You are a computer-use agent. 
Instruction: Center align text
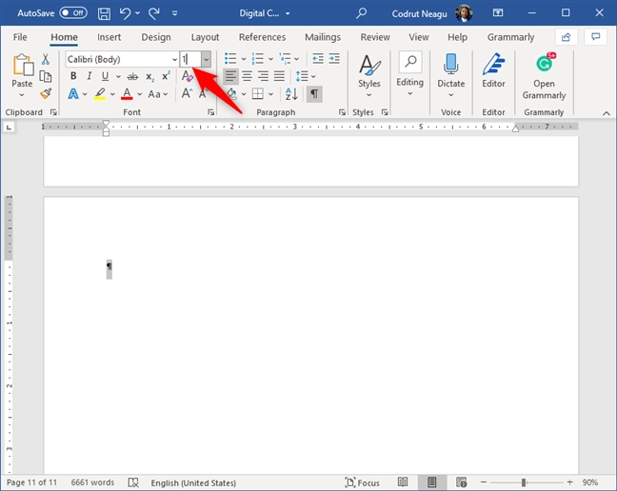pos(248,76)
